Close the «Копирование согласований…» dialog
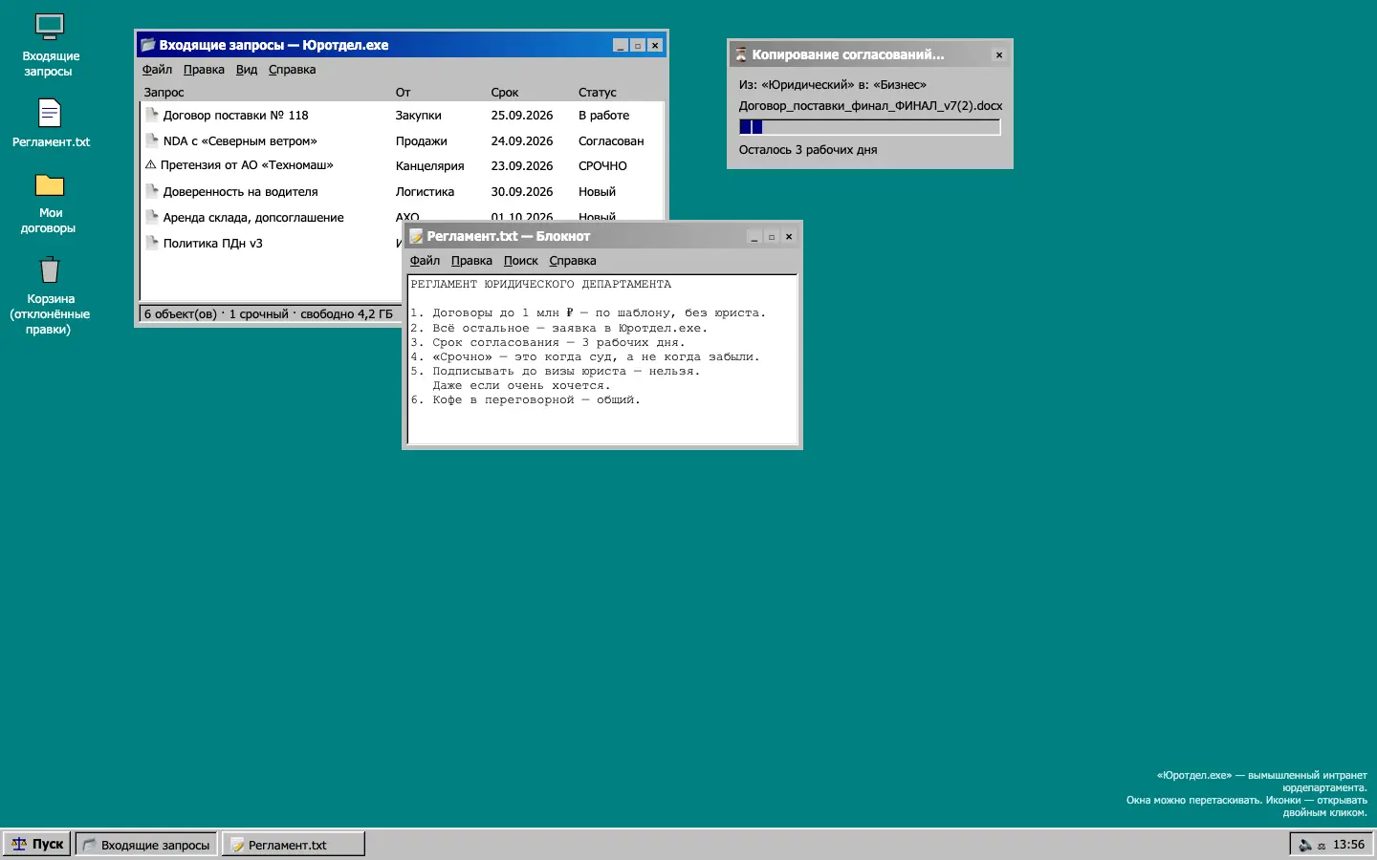This screenshot has width=1377, height=860. tap(999, 55)
